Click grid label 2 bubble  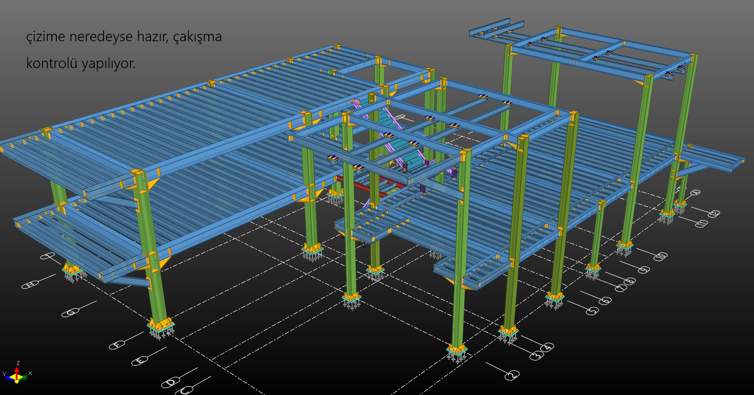tap(512, 375)
